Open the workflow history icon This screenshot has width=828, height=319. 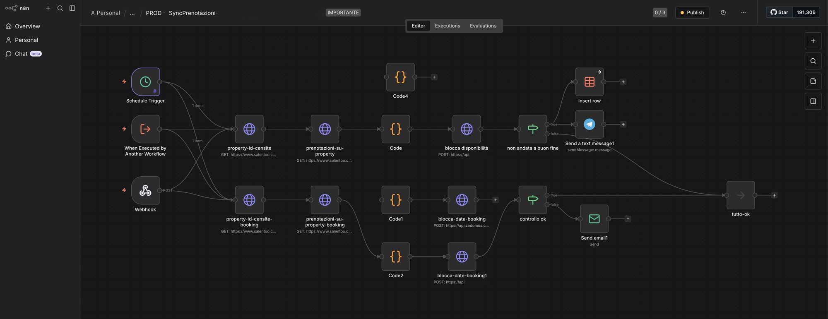(723, 12)
